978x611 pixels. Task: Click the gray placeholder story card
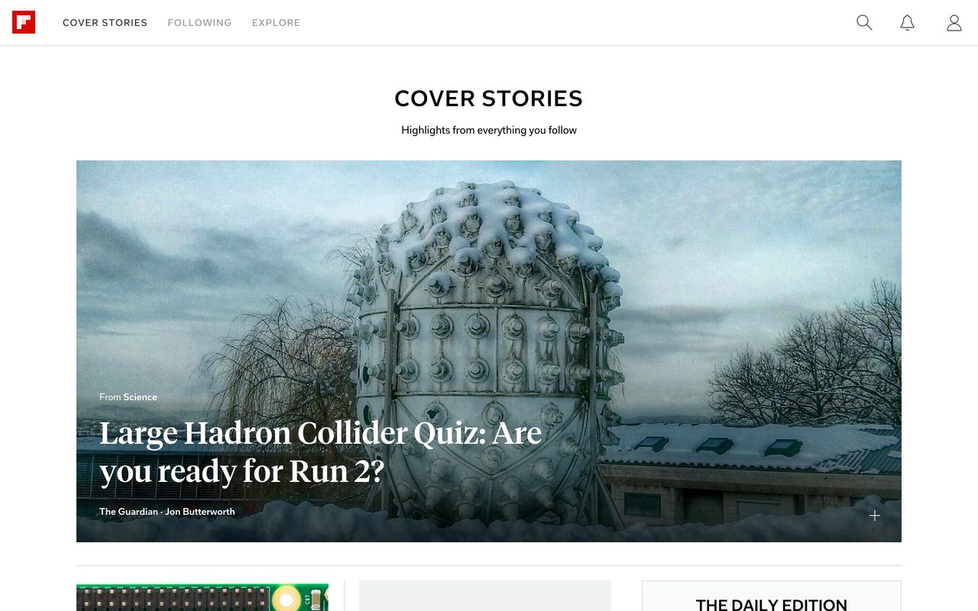pyautogui.click(x=485, y=596)
